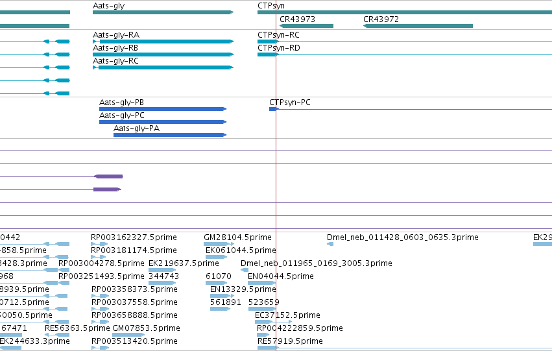
Task: Click the GM28104.5prime EST alignment
Action: (219, 244)
